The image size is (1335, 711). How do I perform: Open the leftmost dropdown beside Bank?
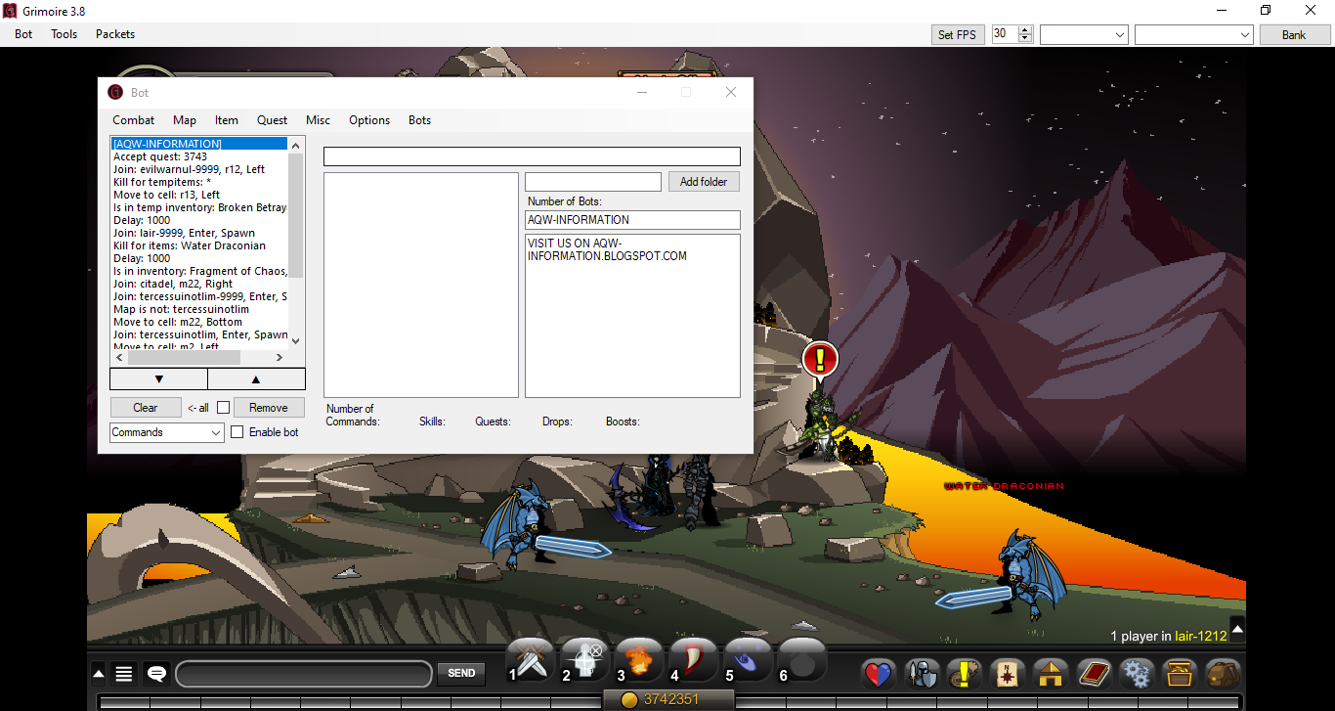(x=1084, y=33)
